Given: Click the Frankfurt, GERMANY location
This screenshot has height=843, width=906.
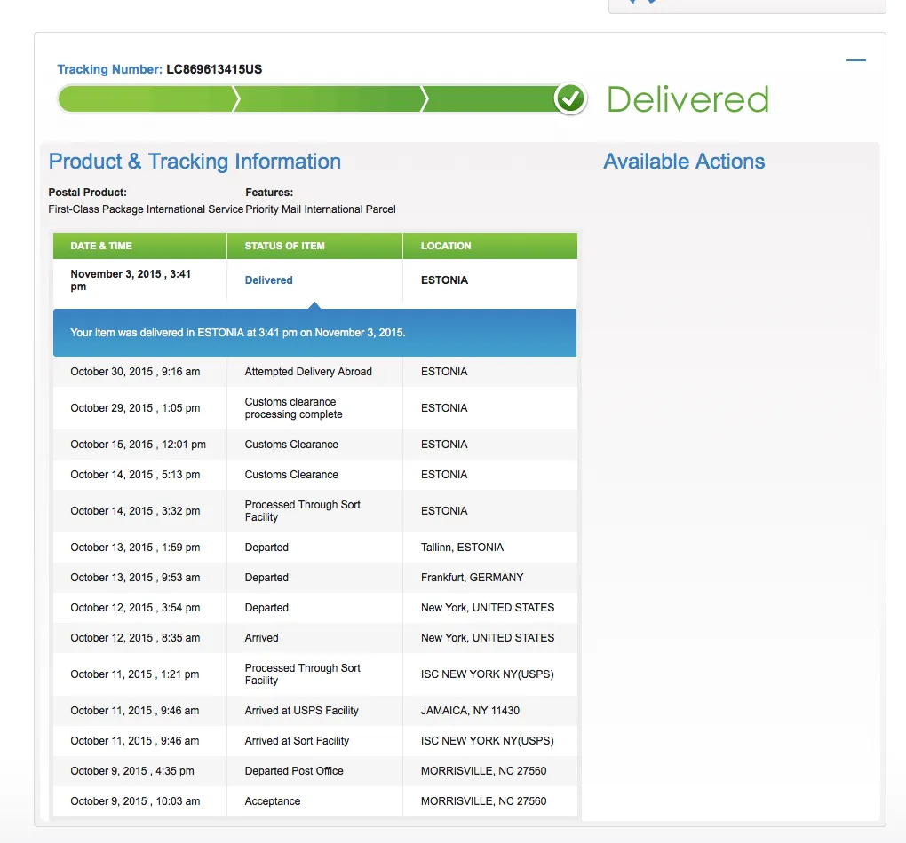Looking at the screenshot, I should 472,578.
